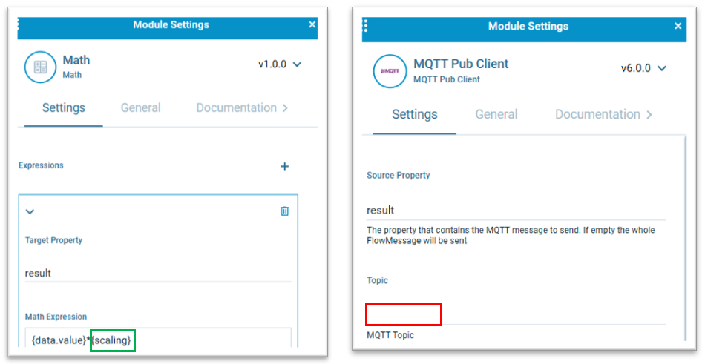Viewport: 705px width, 364px height.
Task: Close the MQTT Module Settings panel
Action: [x=678, y=26]
